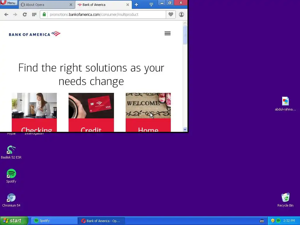Select the red Checking tile
Screen dimensions: 300x225
tap(34, 125)
